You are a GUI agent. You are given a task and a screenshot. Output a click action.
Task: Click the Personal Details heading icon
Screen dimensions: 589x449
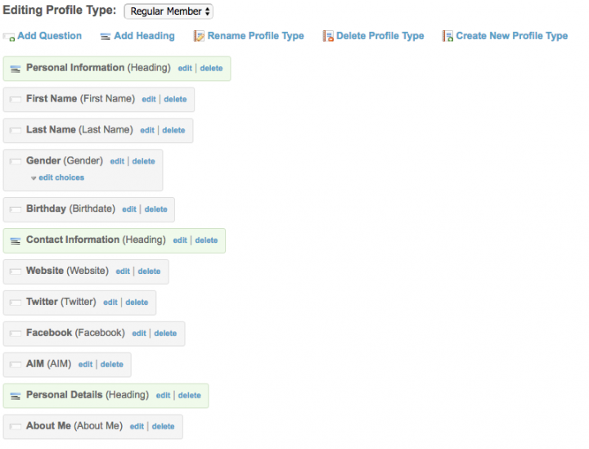coord(16,396)
